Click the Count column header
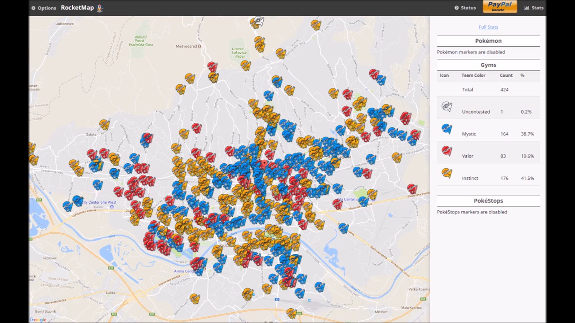The image size is (575, 323). [506, 75]
